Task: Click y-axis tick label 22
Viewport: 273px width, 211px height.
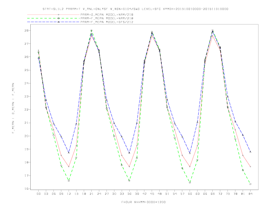Action: point(26,110)
